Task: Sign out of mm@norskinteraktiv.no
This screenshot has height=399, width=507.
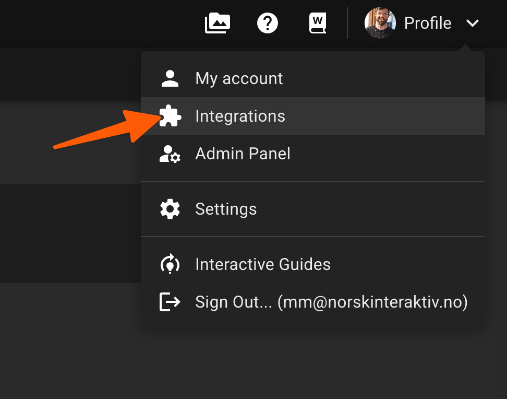Action: [312, 302]
